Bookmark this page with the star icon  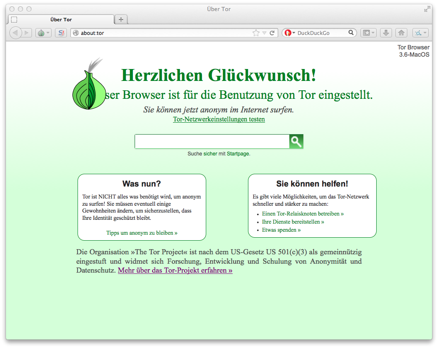(256, 33)
